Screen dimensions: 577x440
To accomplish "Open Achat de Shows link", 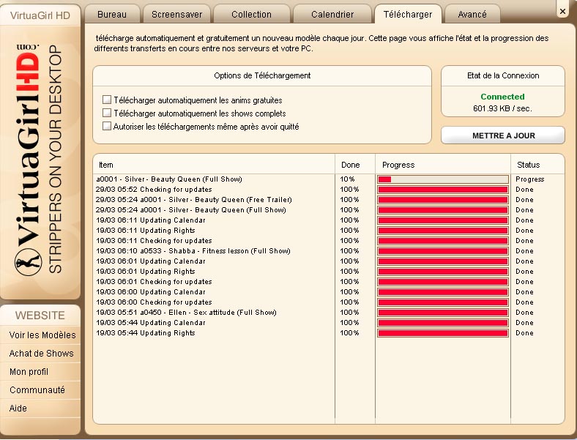I will tap(41, 354).
